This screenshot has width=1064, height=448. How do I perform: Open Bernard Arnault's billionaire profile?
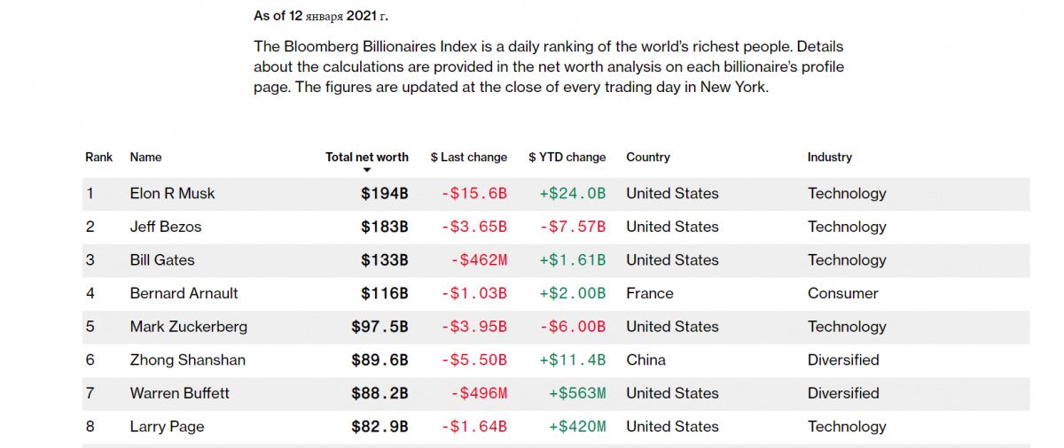point(184,293)
